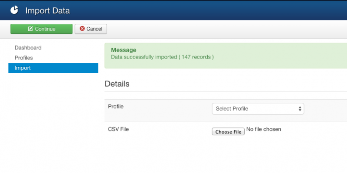The height and width of the screenshot is (173, 347).
Task: Click the pencil icon on Continue button
Action: point(30,29)
